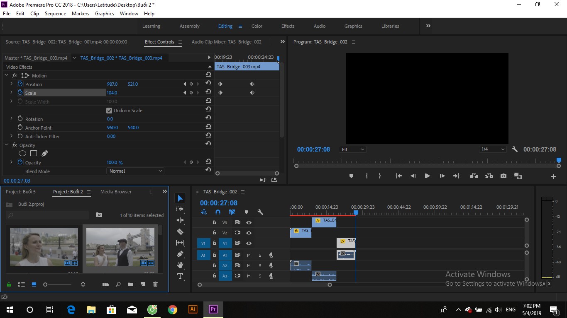Viewport: 567px width, 318px height.
Task: Expand the Position property
Action: [x=11, y=84]
